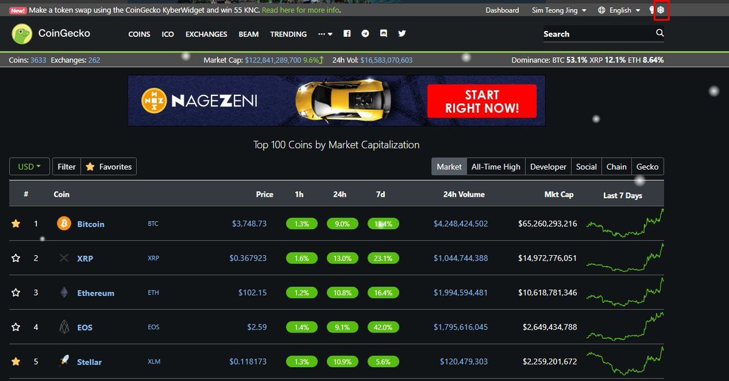The height and width of the screenshot is (381, 729).
Task: Click the globe language icon
Action: [601, 10]
